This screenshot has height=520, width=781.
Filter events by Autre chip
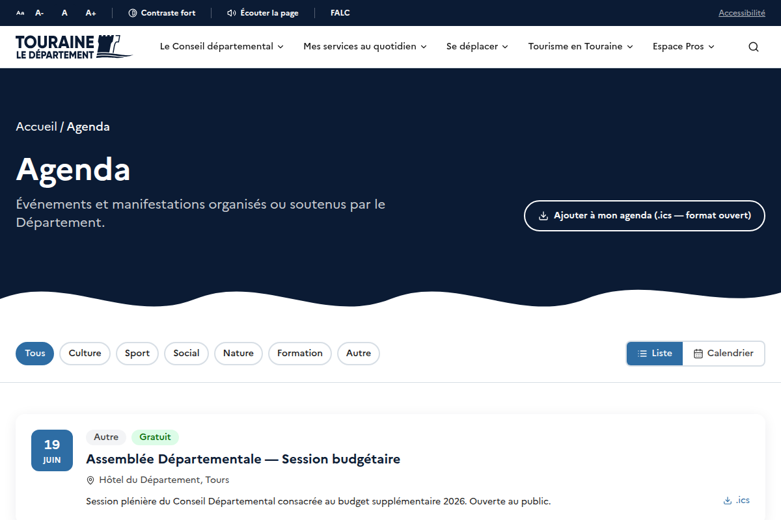(x=359, y=354)
